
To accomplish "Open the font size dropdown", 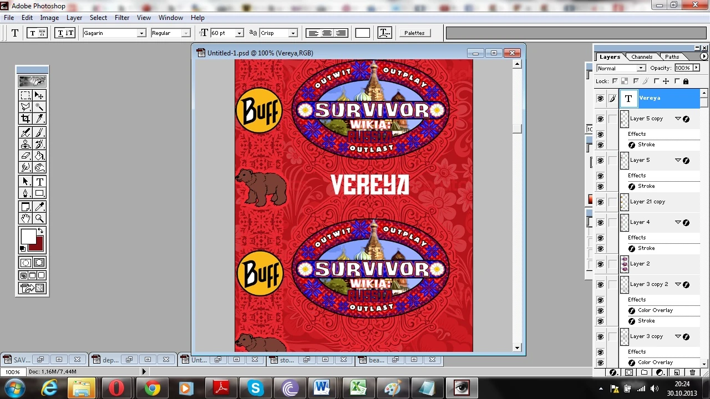I will [x=239, y=33].
